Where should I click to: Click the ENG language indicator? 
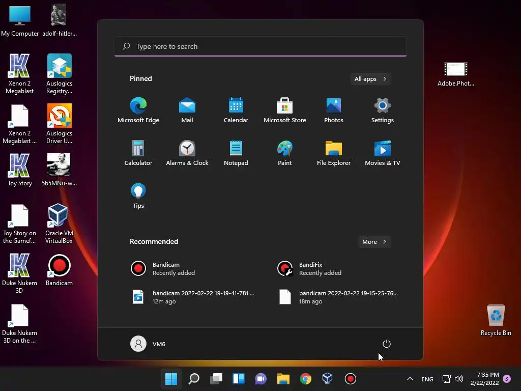[x=427, y=379]
